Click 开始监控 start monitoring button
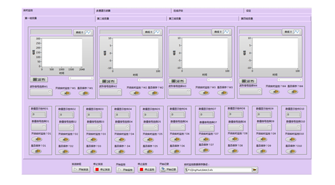335x185 pixels. click(x=125, y=170)
